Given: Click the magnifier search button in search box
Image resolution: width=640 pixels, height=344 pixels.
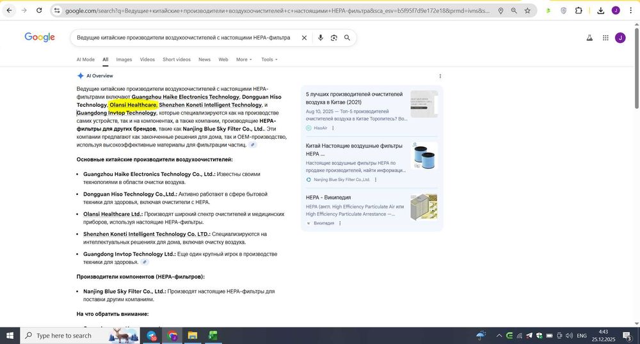Looking at the screenshot, I should pos(347,38).
